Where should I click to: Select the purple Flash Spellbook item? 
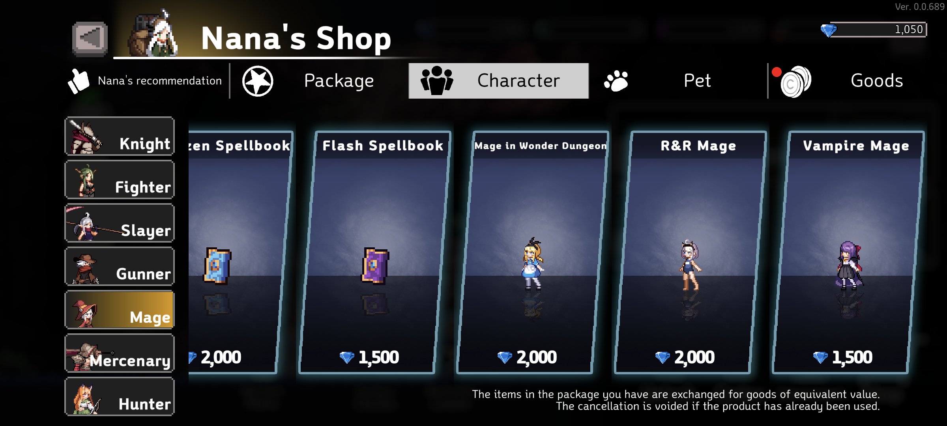(375, 266)
